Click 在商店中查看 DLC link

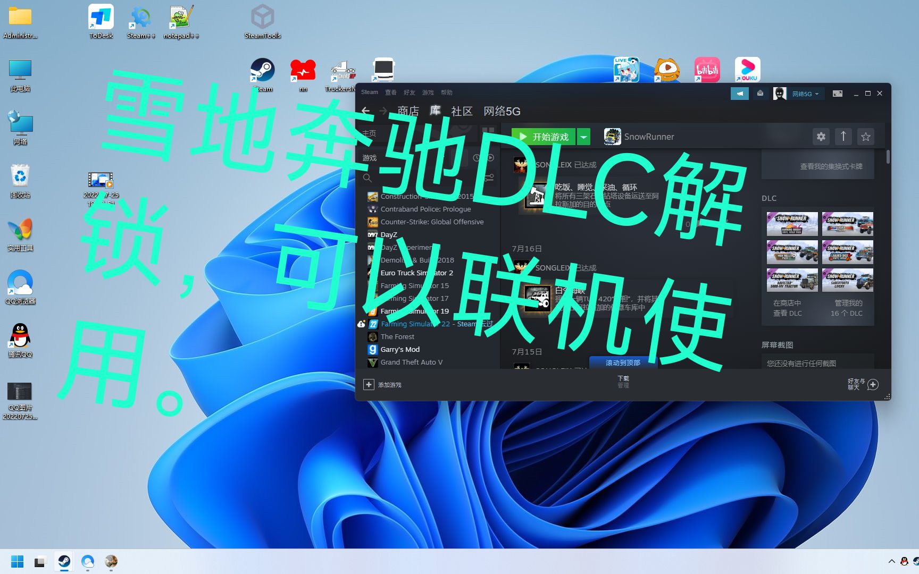click(788, 308)
